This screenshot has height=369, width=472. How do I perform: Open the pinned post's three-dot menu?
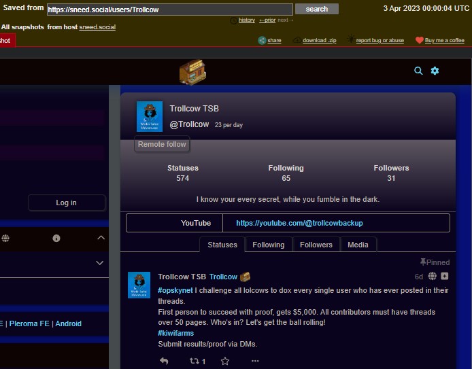pyautogui.click(x=255, y=361)
